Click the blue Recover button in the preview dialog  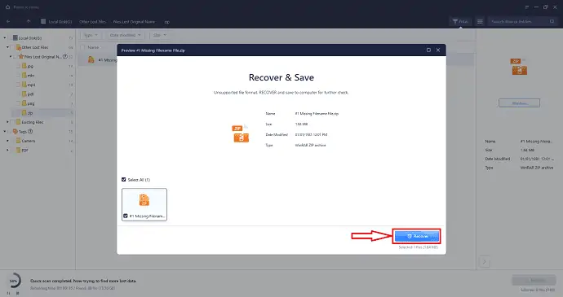(416, 236)
